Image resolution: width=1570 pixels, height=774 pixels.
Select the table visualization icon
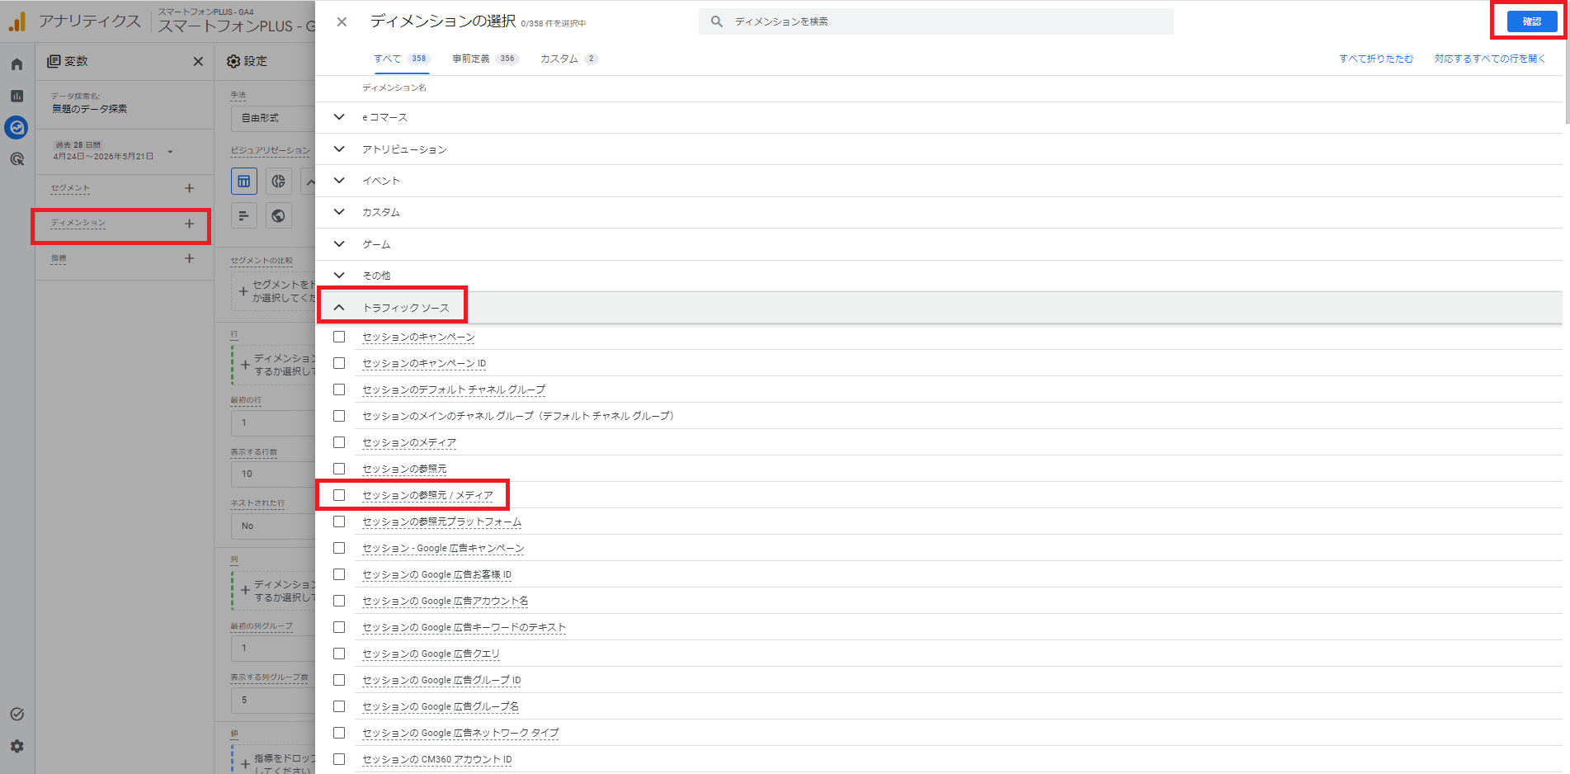[244, 182]
